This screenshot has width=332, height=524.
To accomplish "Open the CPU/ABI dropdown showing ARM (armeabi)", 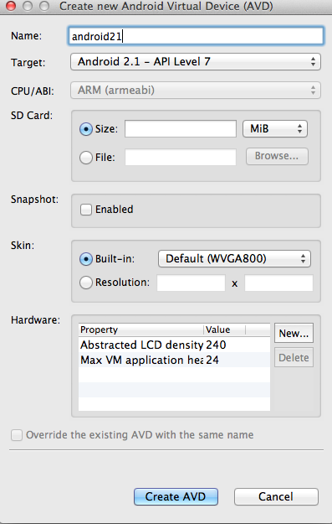I will [x=196, y=91].
